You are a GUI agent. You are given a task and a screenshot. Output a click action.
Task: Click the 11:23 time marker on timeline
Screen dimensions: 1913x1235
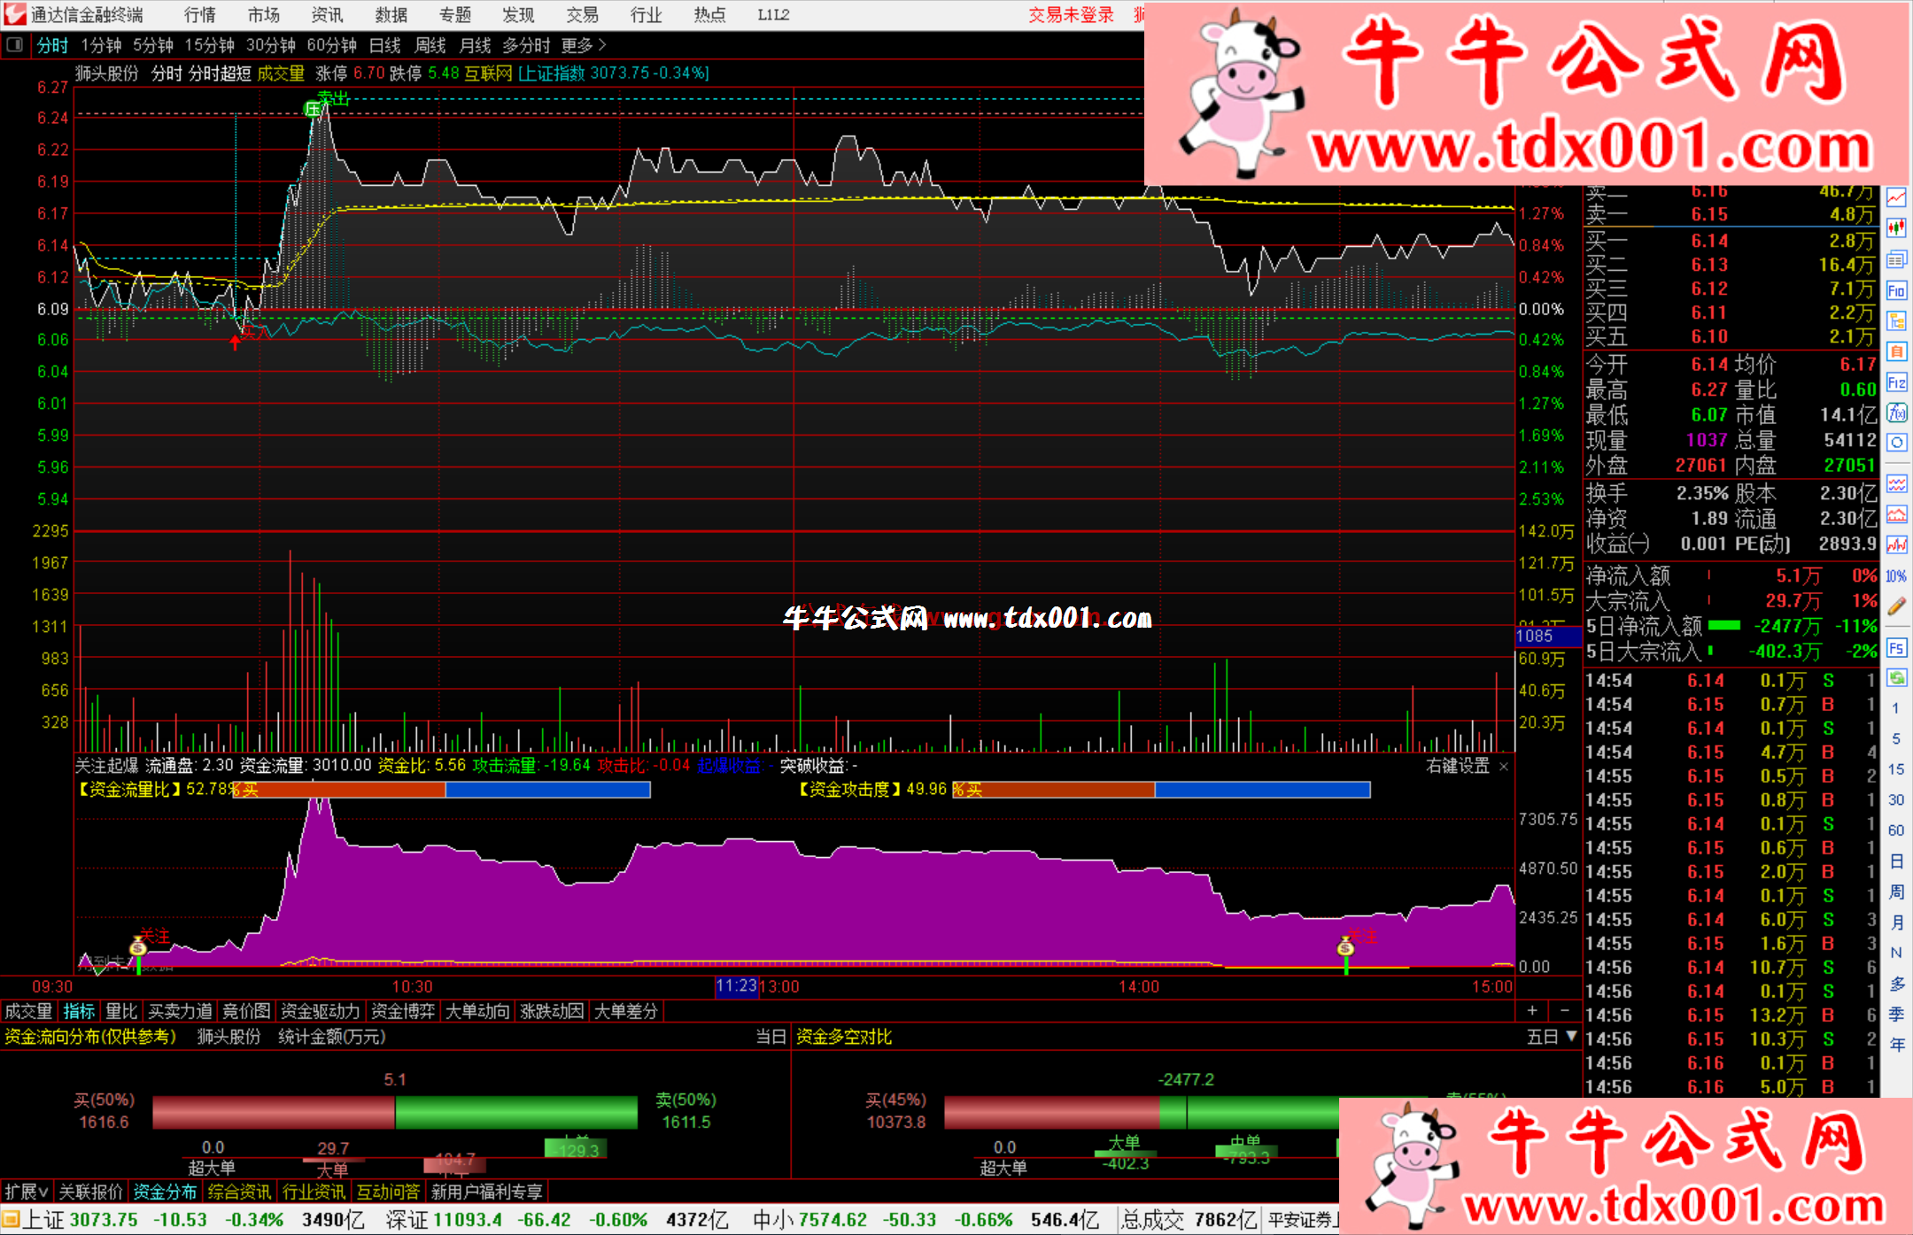coord(736,986)
